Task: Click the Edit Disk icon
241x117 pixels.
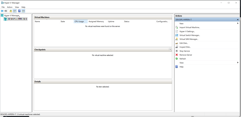Action: (x=177, y=43)
